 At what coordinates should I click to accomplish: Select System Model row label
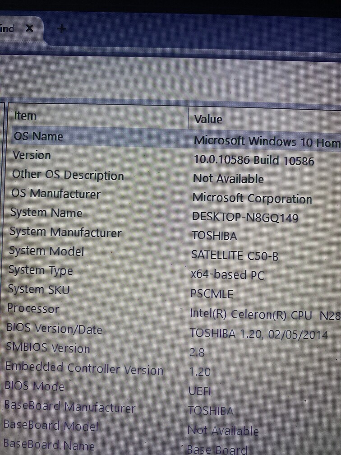46,251
